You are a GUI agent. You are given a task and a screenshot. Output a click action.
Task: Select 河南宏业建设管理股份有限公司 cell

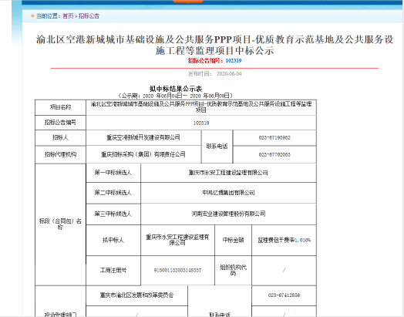click(x=228, y=214)
